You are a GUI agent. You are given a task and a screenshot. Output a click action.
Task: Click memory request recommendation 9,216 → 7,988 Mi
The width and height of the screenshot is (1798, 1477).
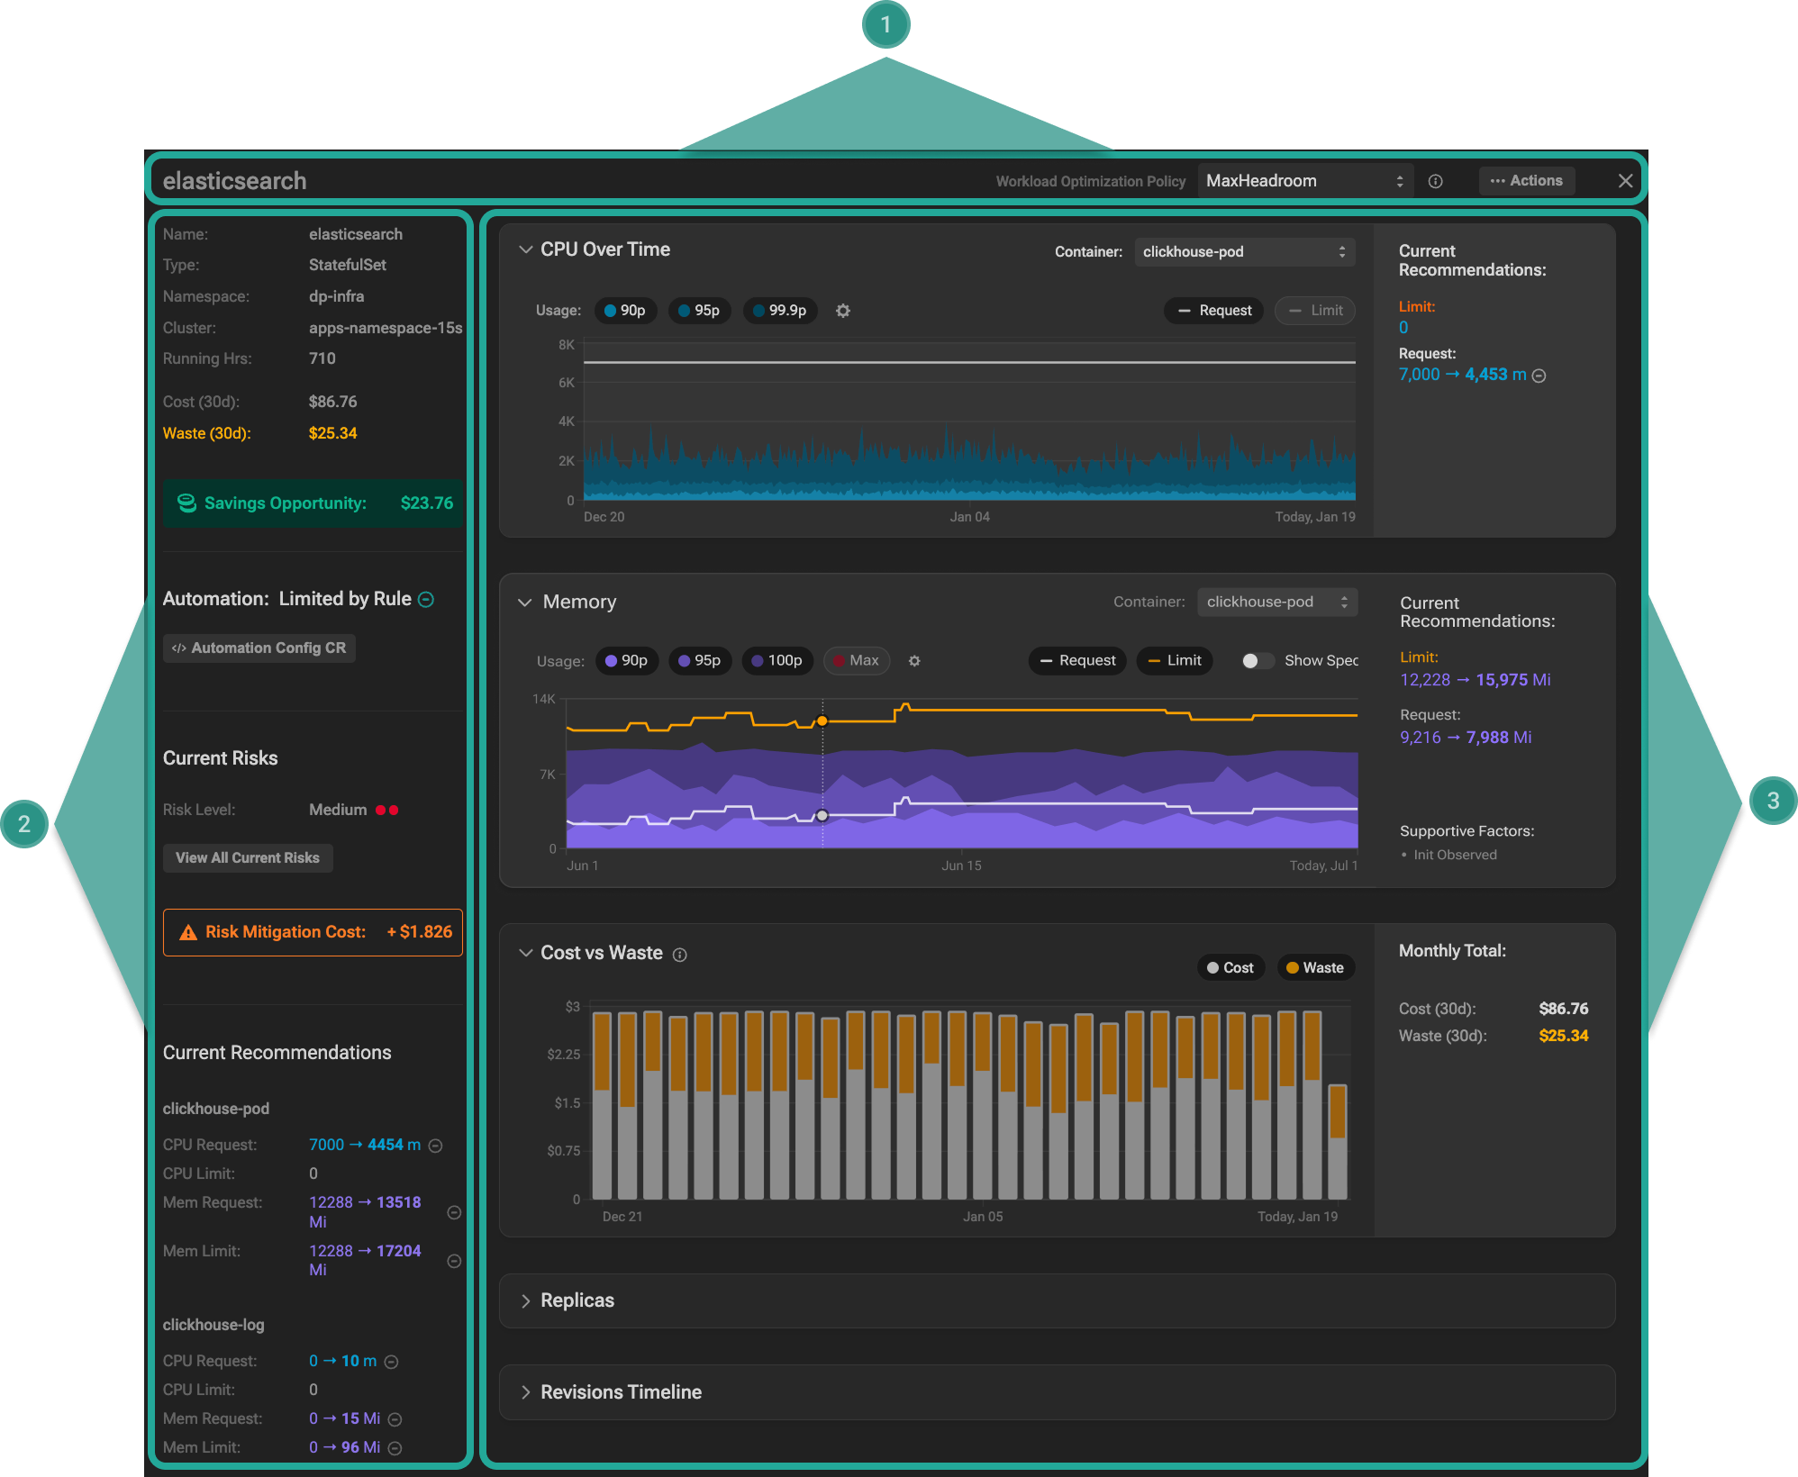1466,738
